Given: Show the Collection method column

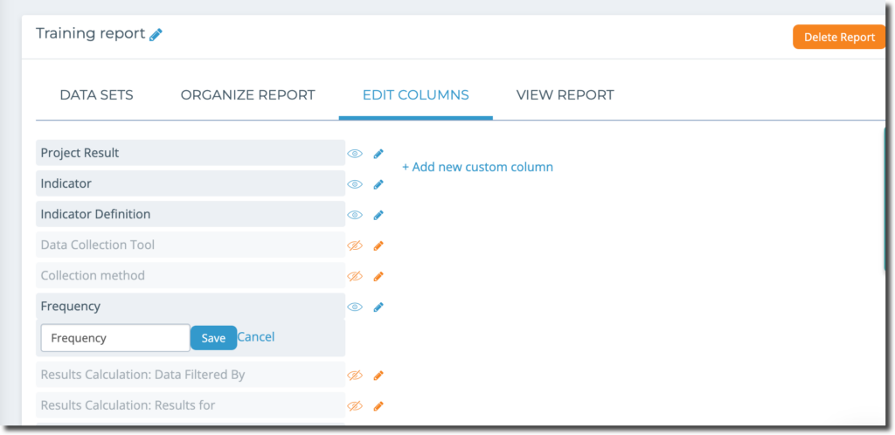Looking at the screenshot, I should (355, 277).
